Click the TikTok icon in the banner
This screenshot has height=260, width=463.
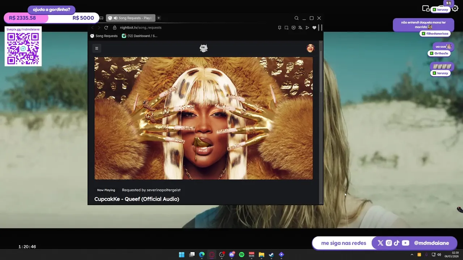[x=397, y=243]
